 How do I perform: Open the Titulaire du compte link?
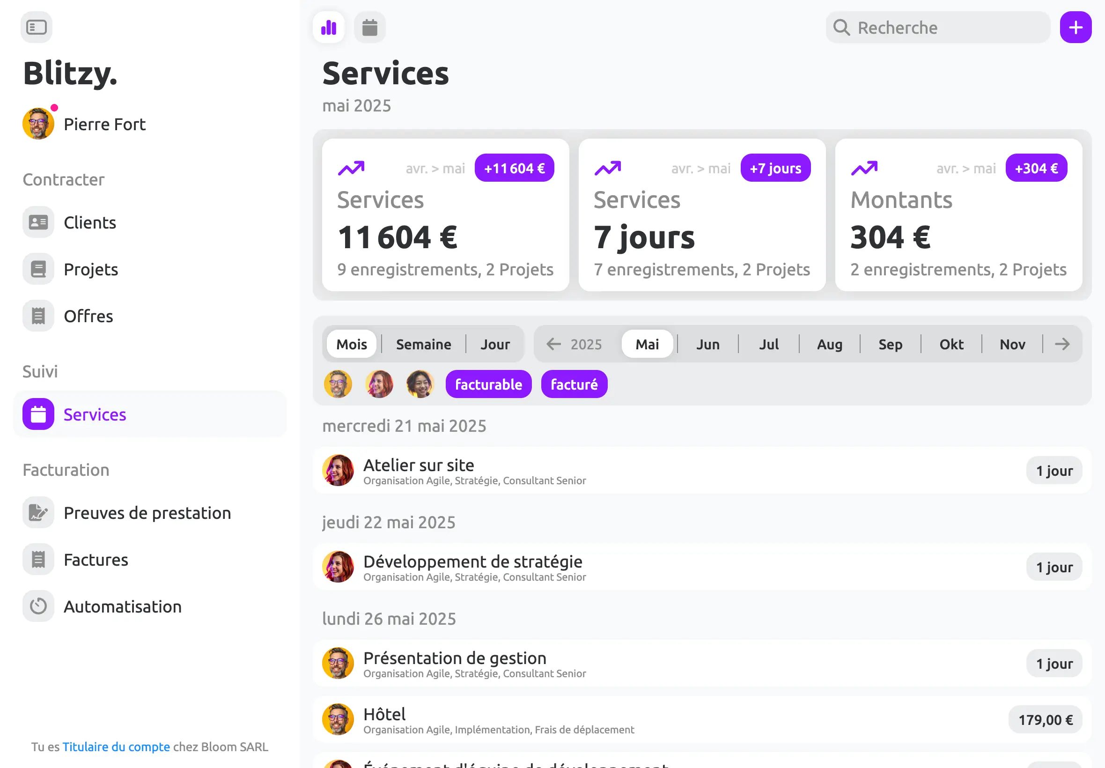116,746
